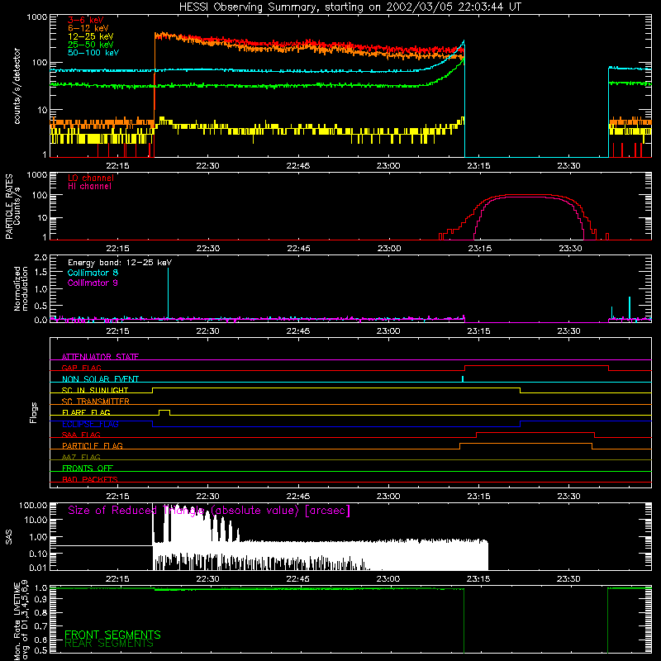Click the raised step of the GAP FLAG line
This screenshot has width=661, height=661.
tap(536, 366)
